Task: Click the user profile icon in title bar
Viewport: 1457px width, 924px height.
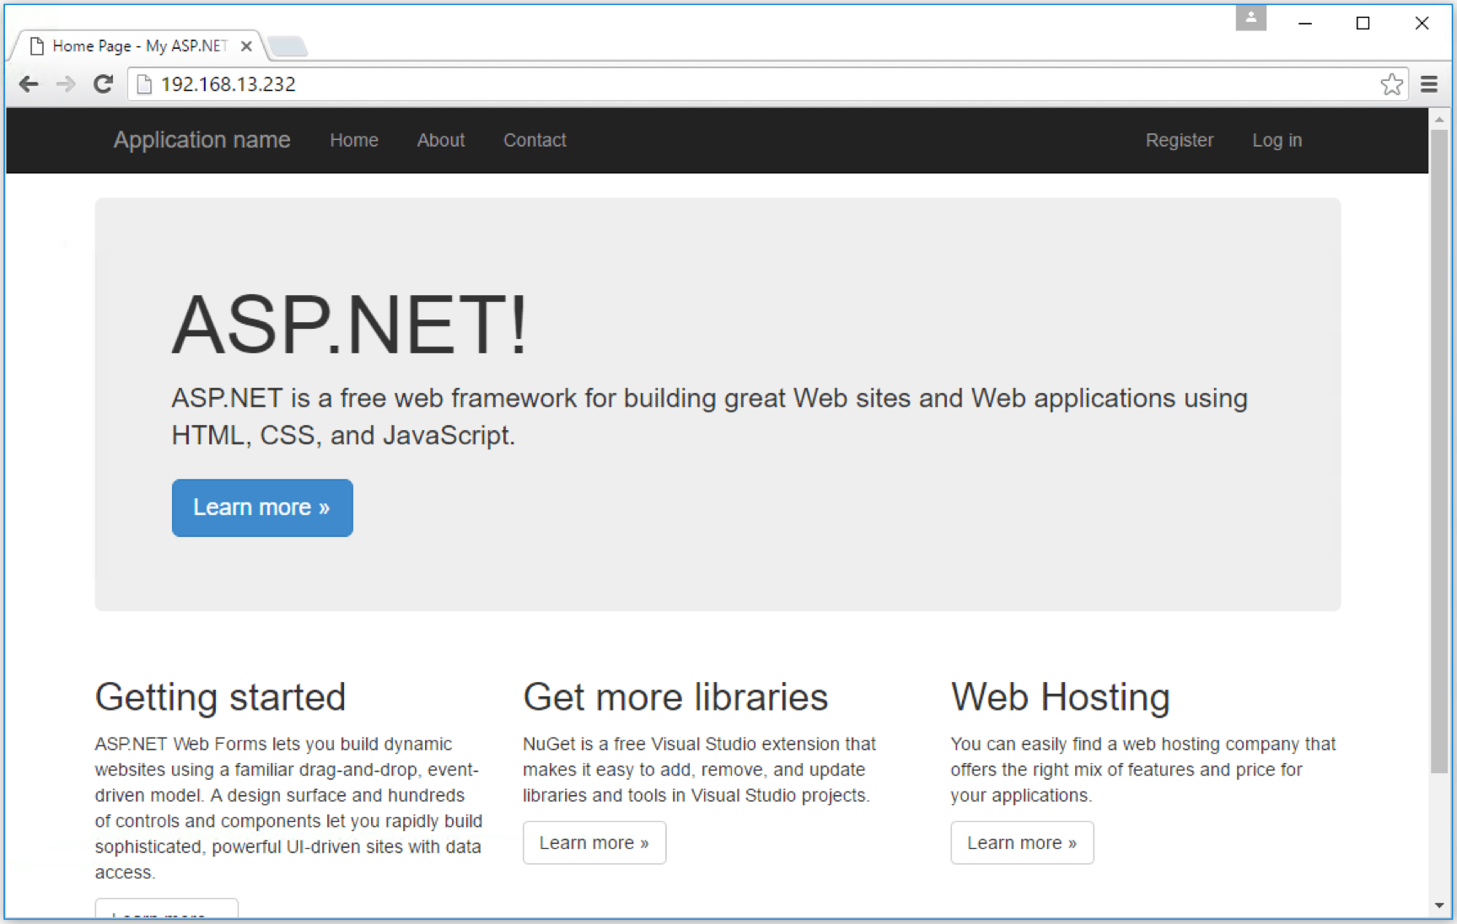Action: [1251, 18]
